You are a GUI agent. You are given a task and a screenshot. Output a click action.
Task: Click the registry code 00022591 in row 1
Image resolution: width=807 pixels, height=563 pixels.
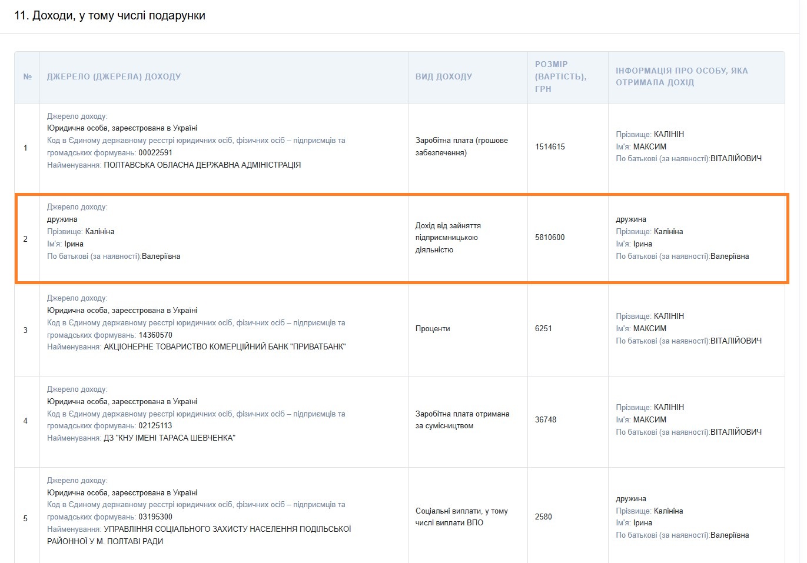155,153
